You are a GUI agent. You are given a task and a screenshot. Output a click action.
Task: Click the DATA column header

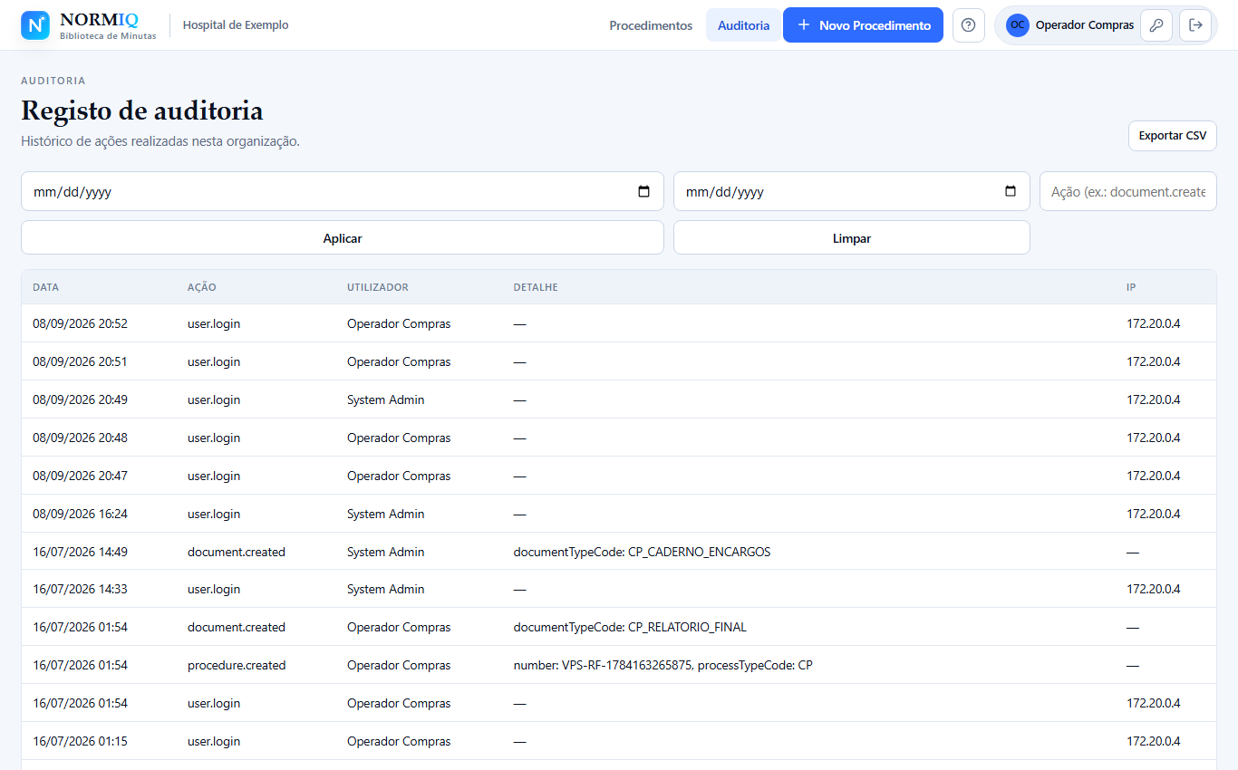45,287
